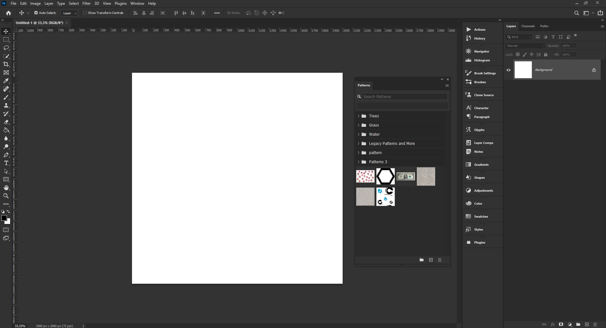Toggle Quick Mask mode
Image resolution: width=606 pixels, height=328 pixels.
pos(6,230)
